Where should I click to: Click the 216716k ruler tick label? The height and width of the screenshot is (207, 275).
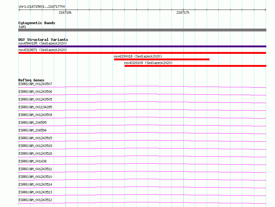pos(65,12)
